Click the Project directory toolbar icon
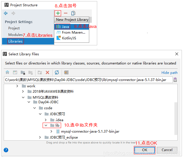The height and width of the screenshot is (158, 183). tap(23, 72)
